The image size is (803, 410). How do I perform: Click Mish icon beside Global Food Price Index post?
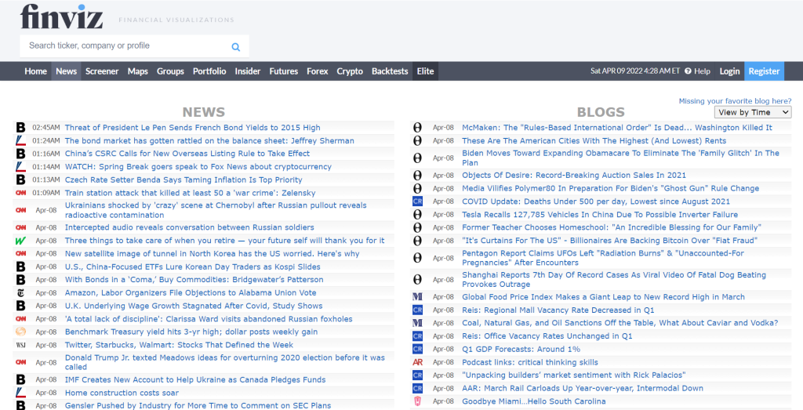tap(417, 297)
